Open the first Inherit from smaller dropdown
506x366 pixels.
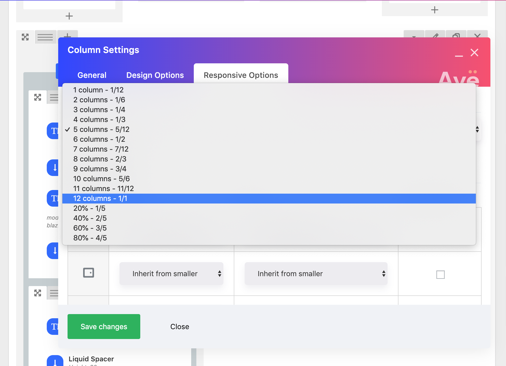pos(171,274)
